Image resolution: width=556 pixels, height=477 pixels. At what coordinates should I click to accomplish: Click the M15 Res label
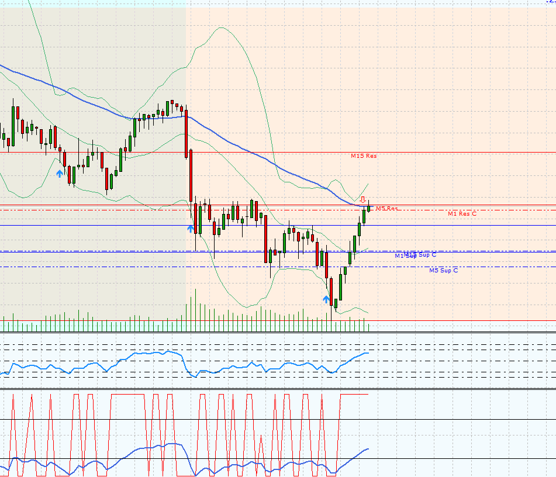(364, 156)
